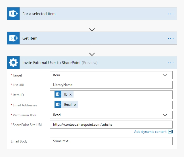Remove the ID dynamic content token
This screenshot has width=184, height=157.
[70, 94]
